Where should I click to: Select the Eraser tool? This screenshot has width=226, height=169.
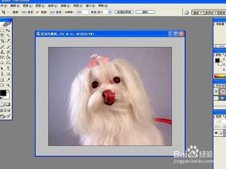pyautogui.click(x=2, y=57)
